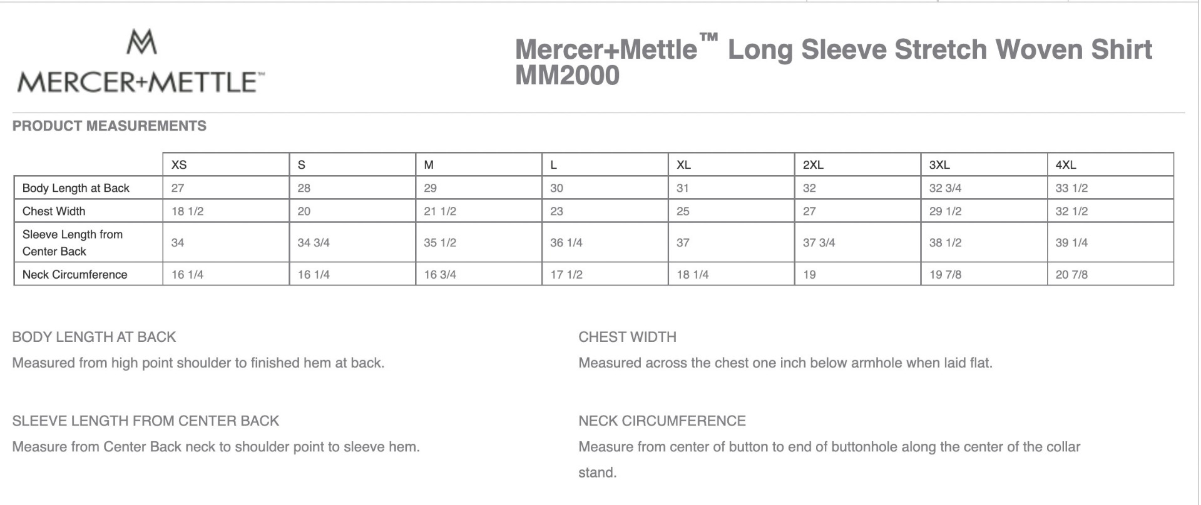Click the Neck Circumference row label
Viewport: 1201px width, 505px height.
pyautogui.click(x=74, y=274)
